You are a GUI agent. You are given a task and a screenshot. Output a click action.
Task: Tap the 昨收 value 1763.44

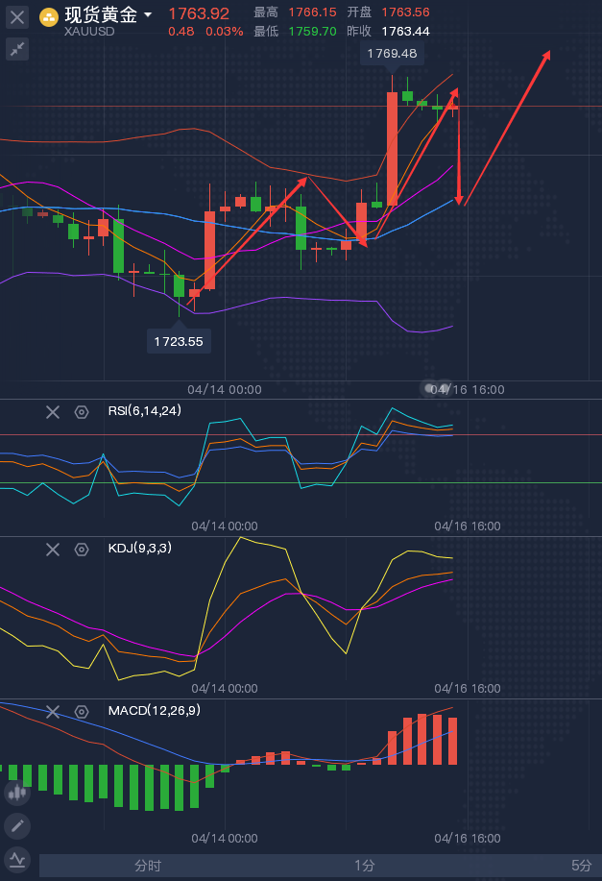tap(405, 32)
